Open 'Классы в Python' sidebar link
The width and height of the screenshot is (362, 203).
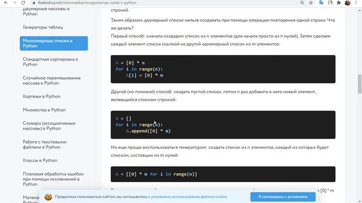(x=40, y=160)
